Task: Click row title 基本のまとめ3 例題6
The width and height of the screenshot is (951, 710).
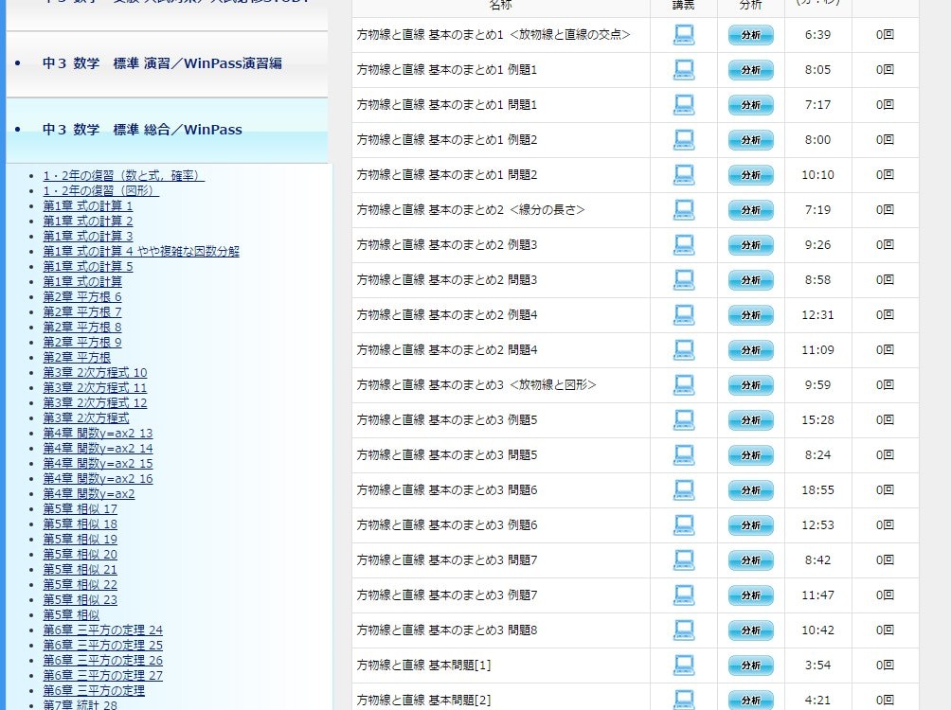Action: (x=447, y=525)
